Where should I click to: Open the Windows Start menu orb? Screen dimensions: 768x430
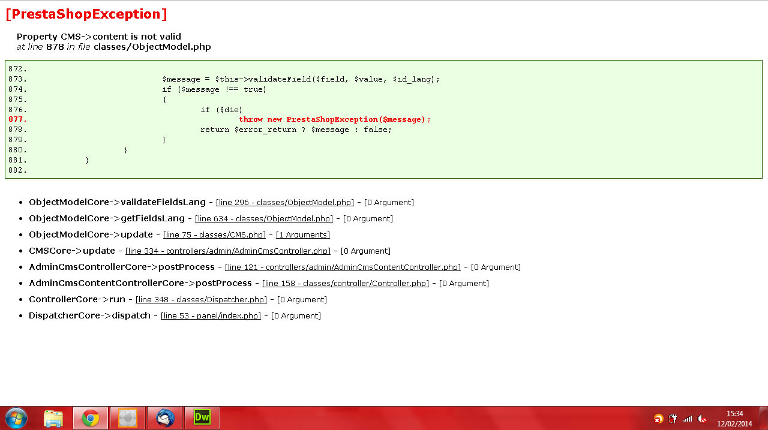[16, 418]
